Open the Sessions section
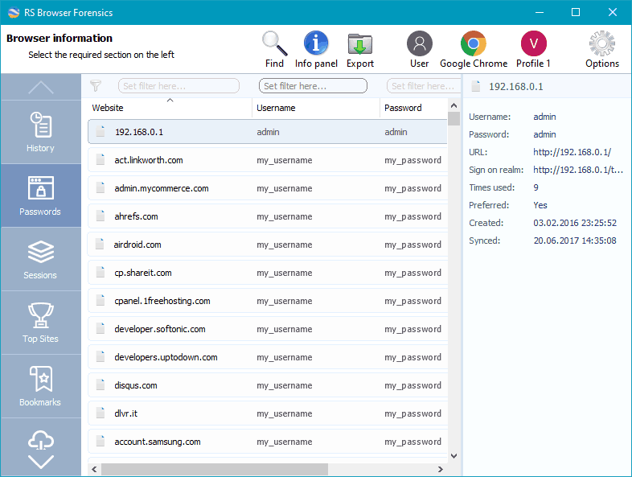632x477 pixels. pyautogui.click(x=40, y=259)
